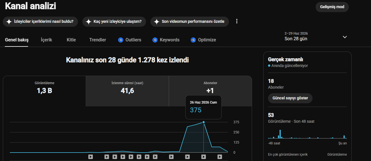Click 'Görüntüleme · Son 48 saat' label

click(x=291, y=121)
